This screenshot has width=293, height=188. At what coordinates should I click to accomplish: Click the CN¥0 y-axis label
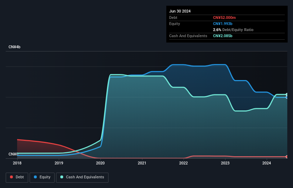(x=13, y=154)
